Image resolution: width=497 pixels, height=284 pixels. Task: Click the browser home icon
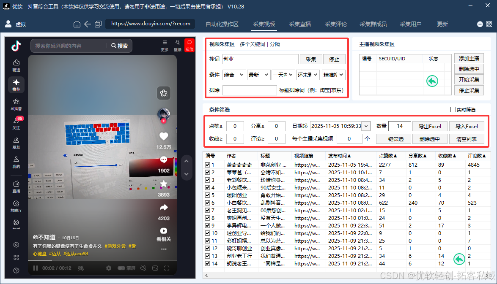pos(77,24)
